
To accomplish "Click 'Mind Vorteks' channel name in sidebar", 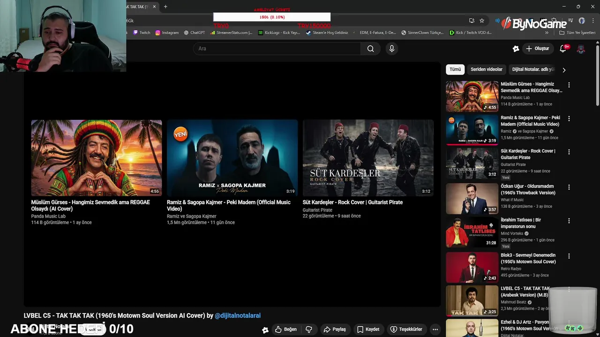I will click(x=512, y=233).
